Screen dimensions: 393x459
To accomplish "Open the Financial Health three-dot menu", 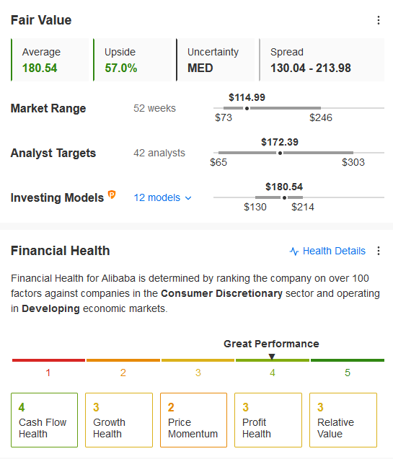I will (x=379, y=251).
